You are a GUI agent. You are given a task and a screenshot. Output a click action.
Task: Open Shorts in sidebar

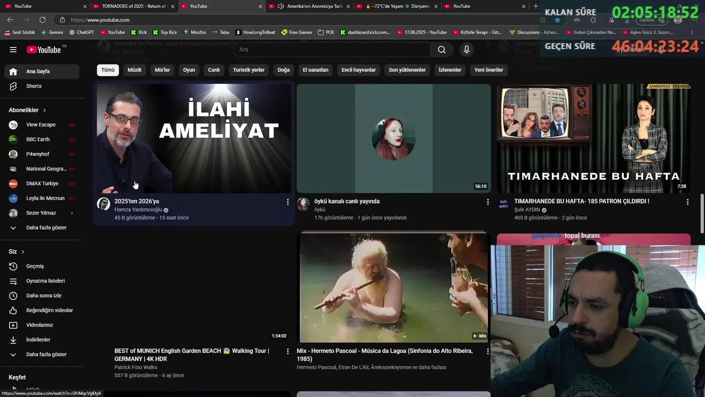tap(42, 86)
